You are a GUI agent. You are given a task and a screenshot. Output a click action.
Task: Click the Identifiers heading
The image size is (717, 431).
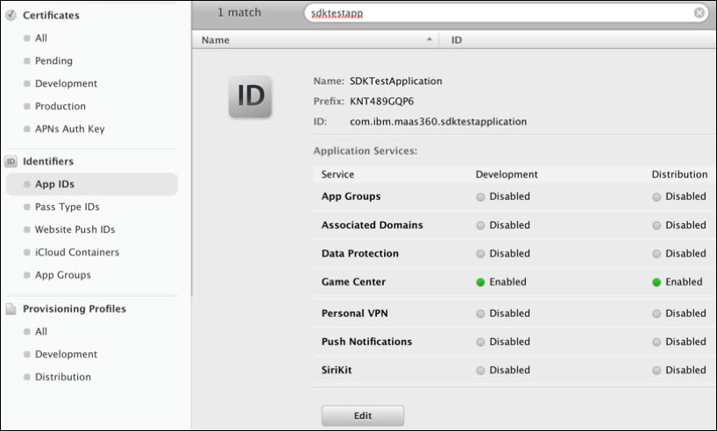coord(48,161)
